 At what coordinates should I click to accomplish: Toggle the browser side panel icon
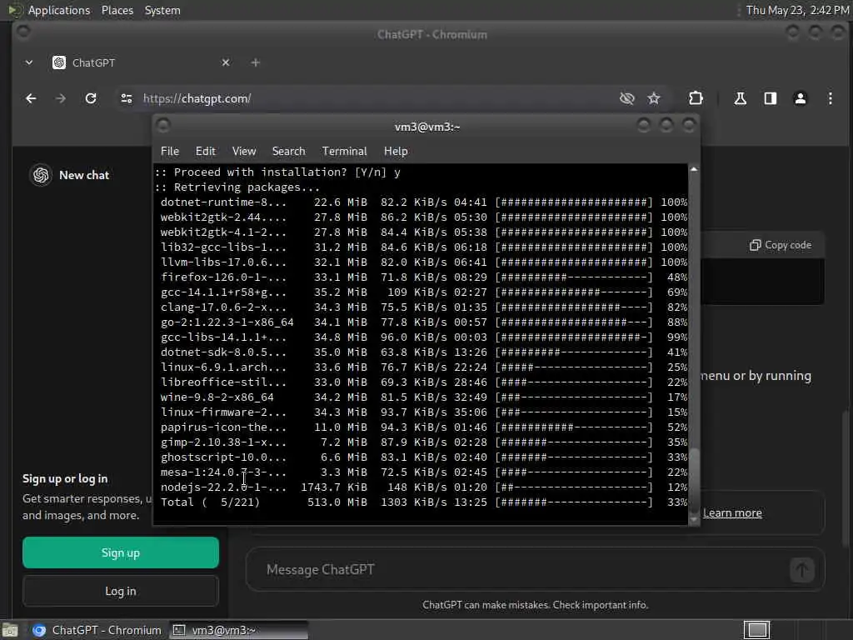point(770,98)
